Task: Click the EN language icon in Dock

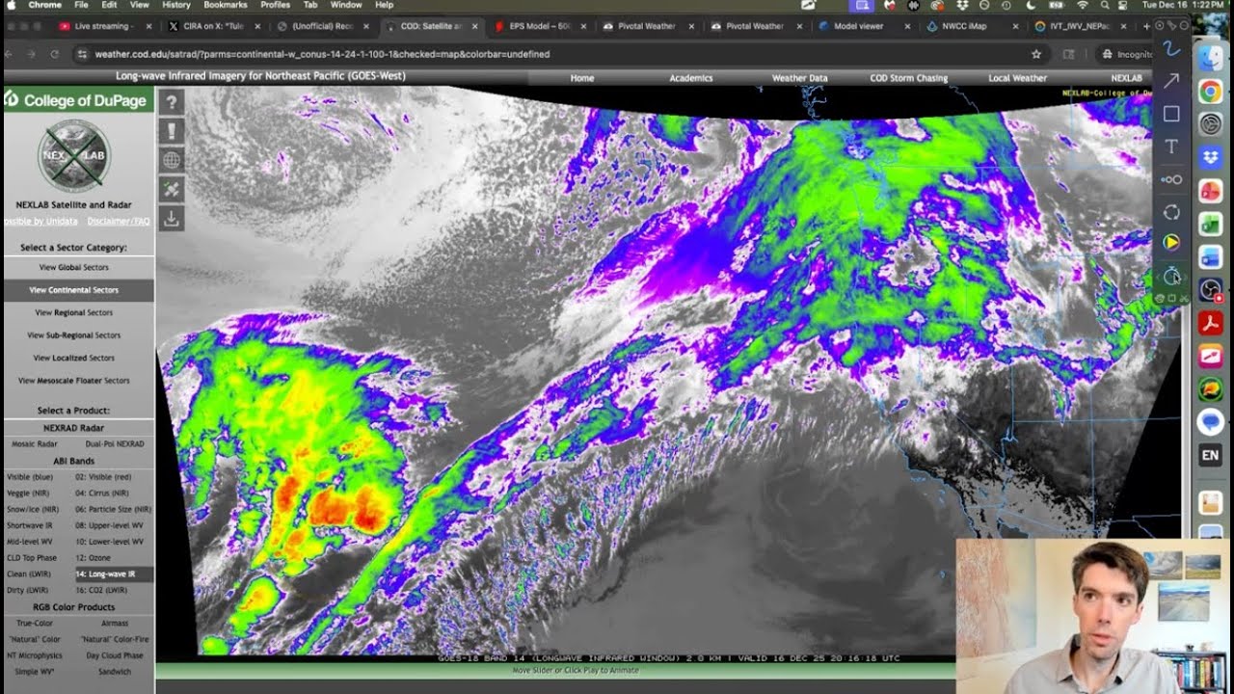Action: (1211, 455)
